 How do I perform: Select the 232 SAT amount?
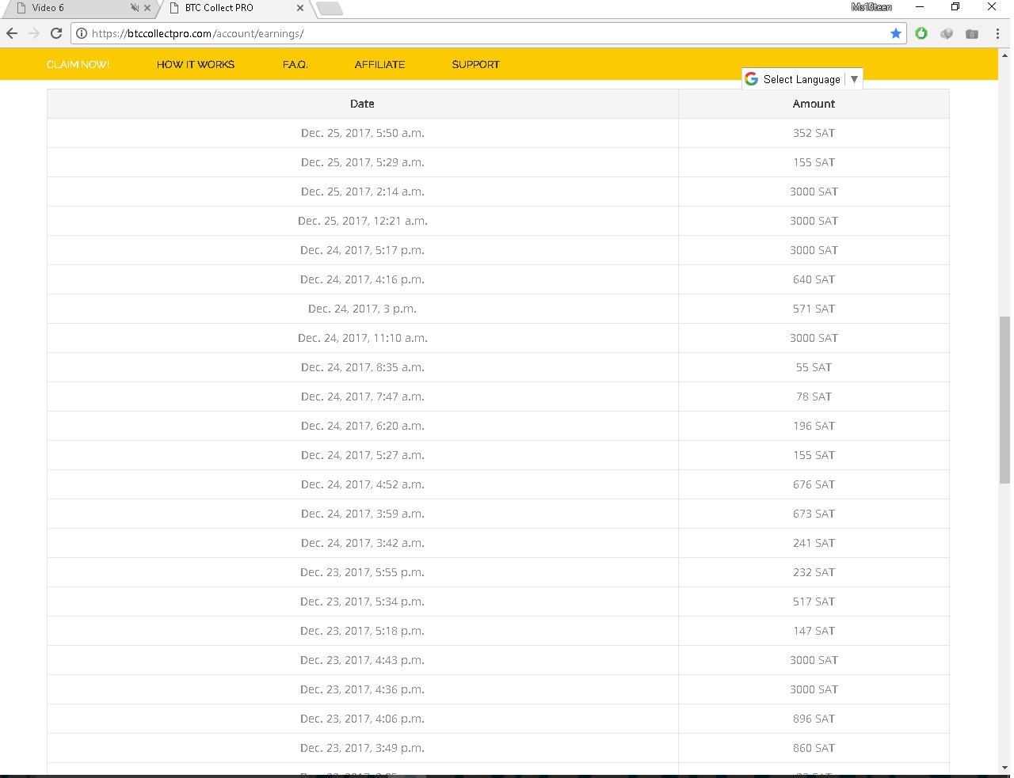814,572
